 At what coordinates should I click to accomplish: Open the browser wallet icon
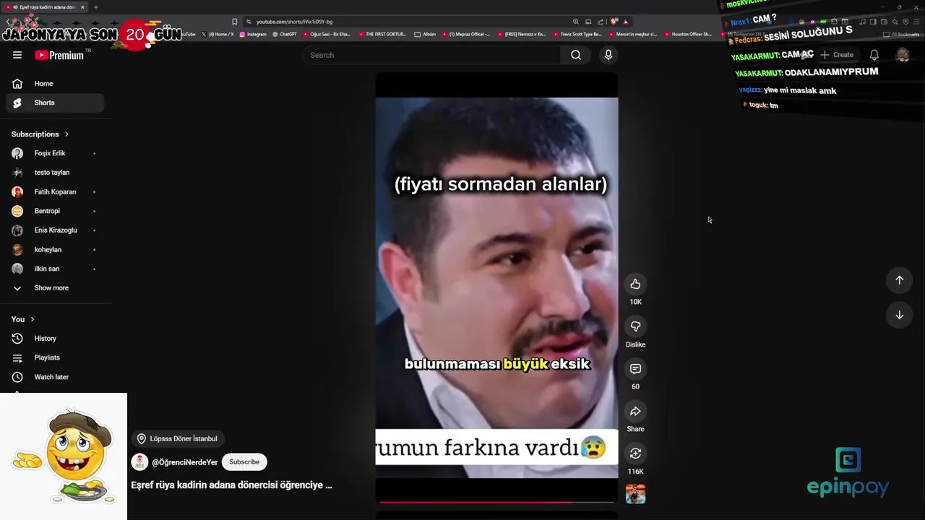pos(884,22)
